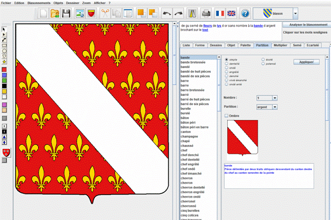This screenshot has width=331, height=220.
Task: Select the 'dentelé' radio option
Action: tap(226, 64)
